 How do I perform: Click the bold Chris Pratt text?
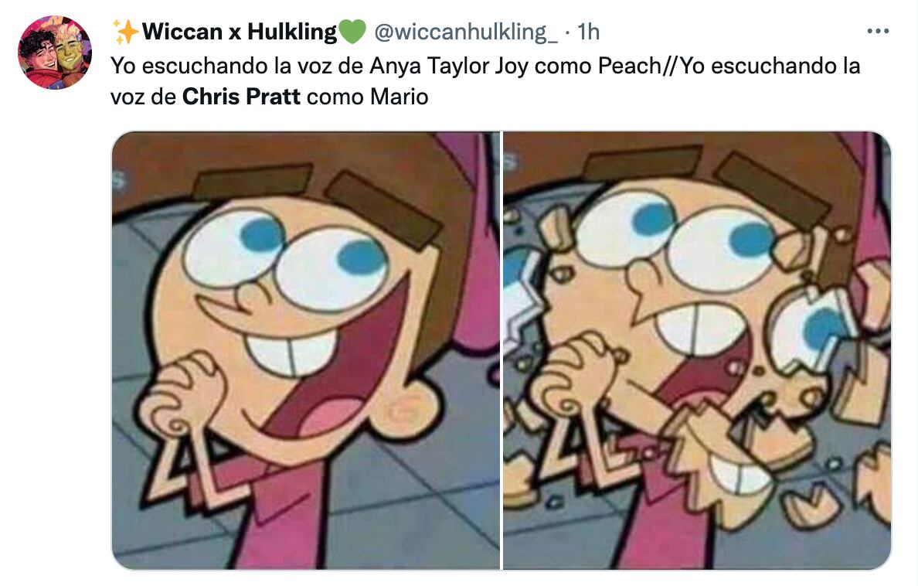(x=241, y=96)
